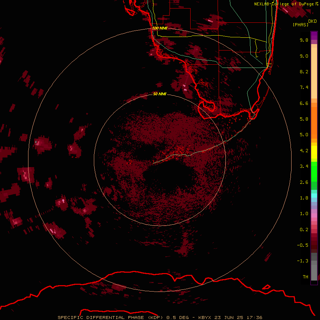The image size is (320, 320).
Task: Click the 100 NMI range ring label
Action: [160, 28]
